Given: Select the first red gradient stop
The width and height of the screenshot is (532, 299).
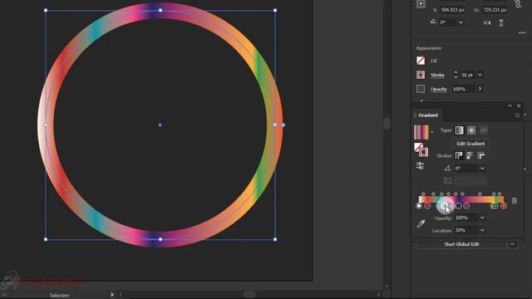Looking at the screenshot, I should [x=427, y=206].
